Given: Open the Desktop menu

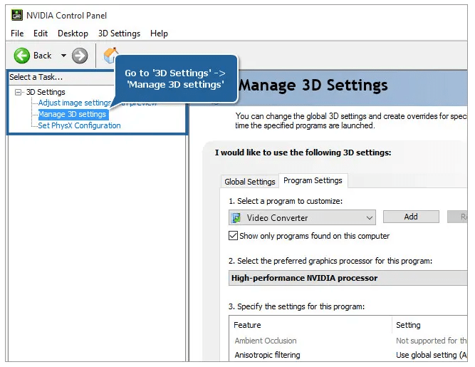Looking at the screenshot, I should click(73, 33).
